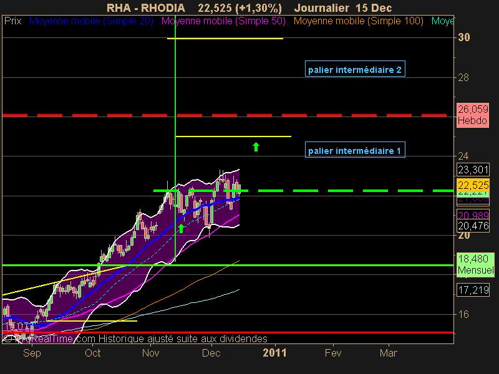499x374 pixels.
Task: Click the green up arrow below palier intermédiaire 1 line
Action: pos(256,146)
